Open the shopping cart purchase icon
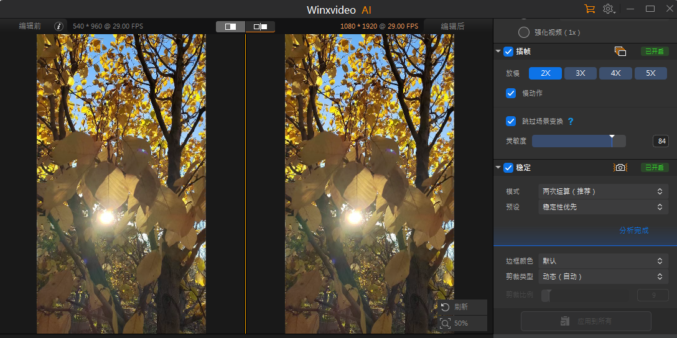 coord(589,9)
